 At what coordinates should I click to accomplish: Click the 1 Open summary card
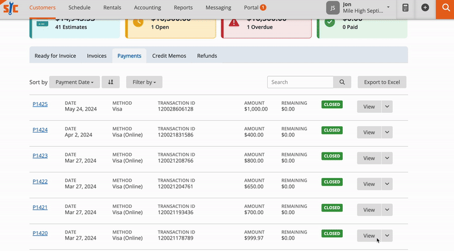171,28
